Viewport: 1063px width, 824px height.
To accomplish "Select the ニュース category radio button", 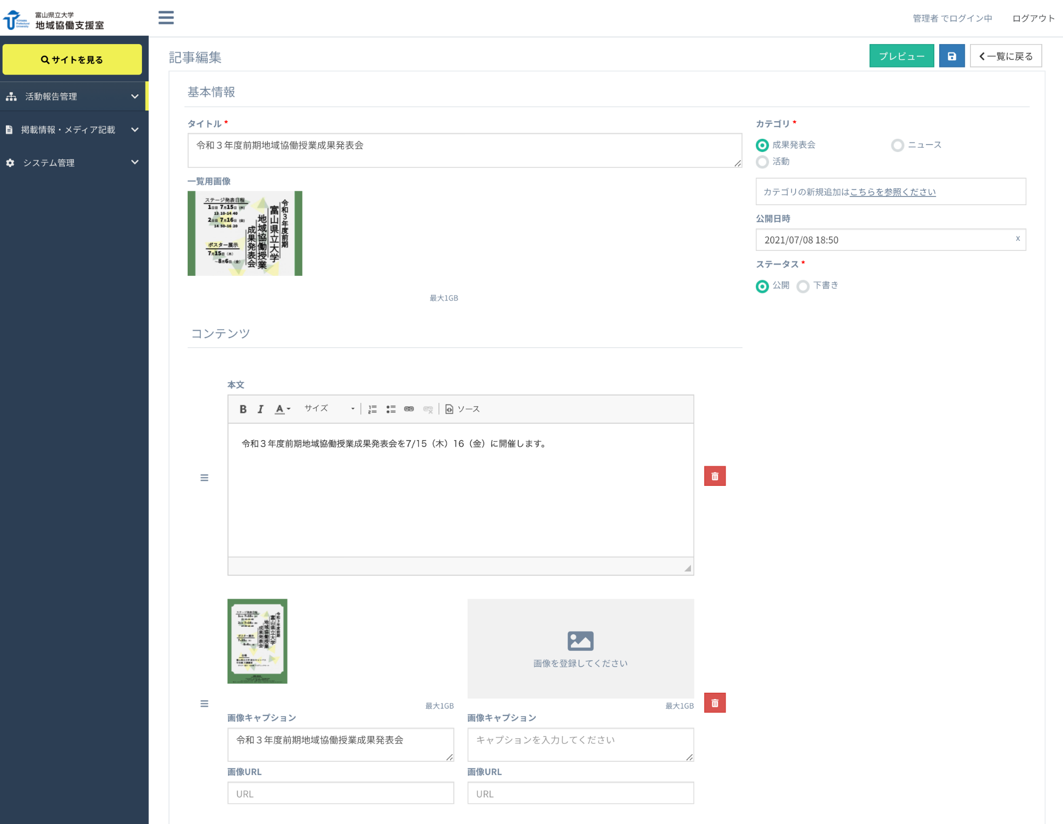I will click(x=897, y=145).
